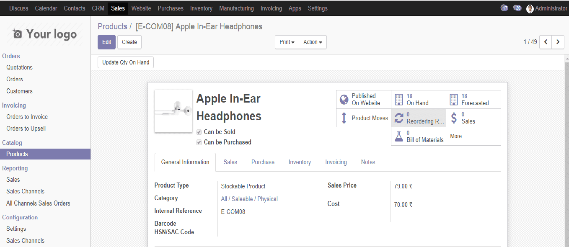
Task: Open the Contacts menu
Action: pyautogui.click(x=75, y=8)
